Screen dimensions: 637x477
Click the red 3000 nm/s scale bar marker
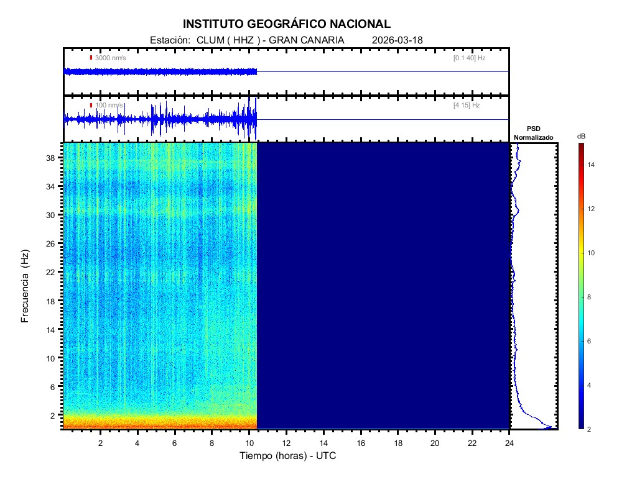[91, 58]
